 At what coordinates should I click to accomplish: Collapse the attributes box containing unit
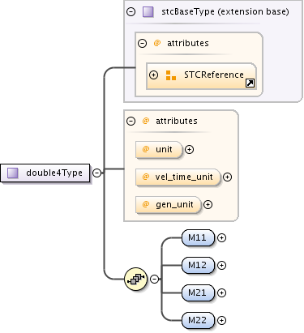pyautogui.click(x=131, y=121)
